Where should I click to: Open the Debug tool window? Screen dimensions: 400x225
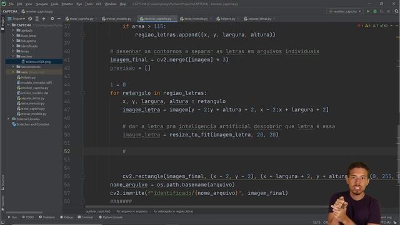[66, 217]
